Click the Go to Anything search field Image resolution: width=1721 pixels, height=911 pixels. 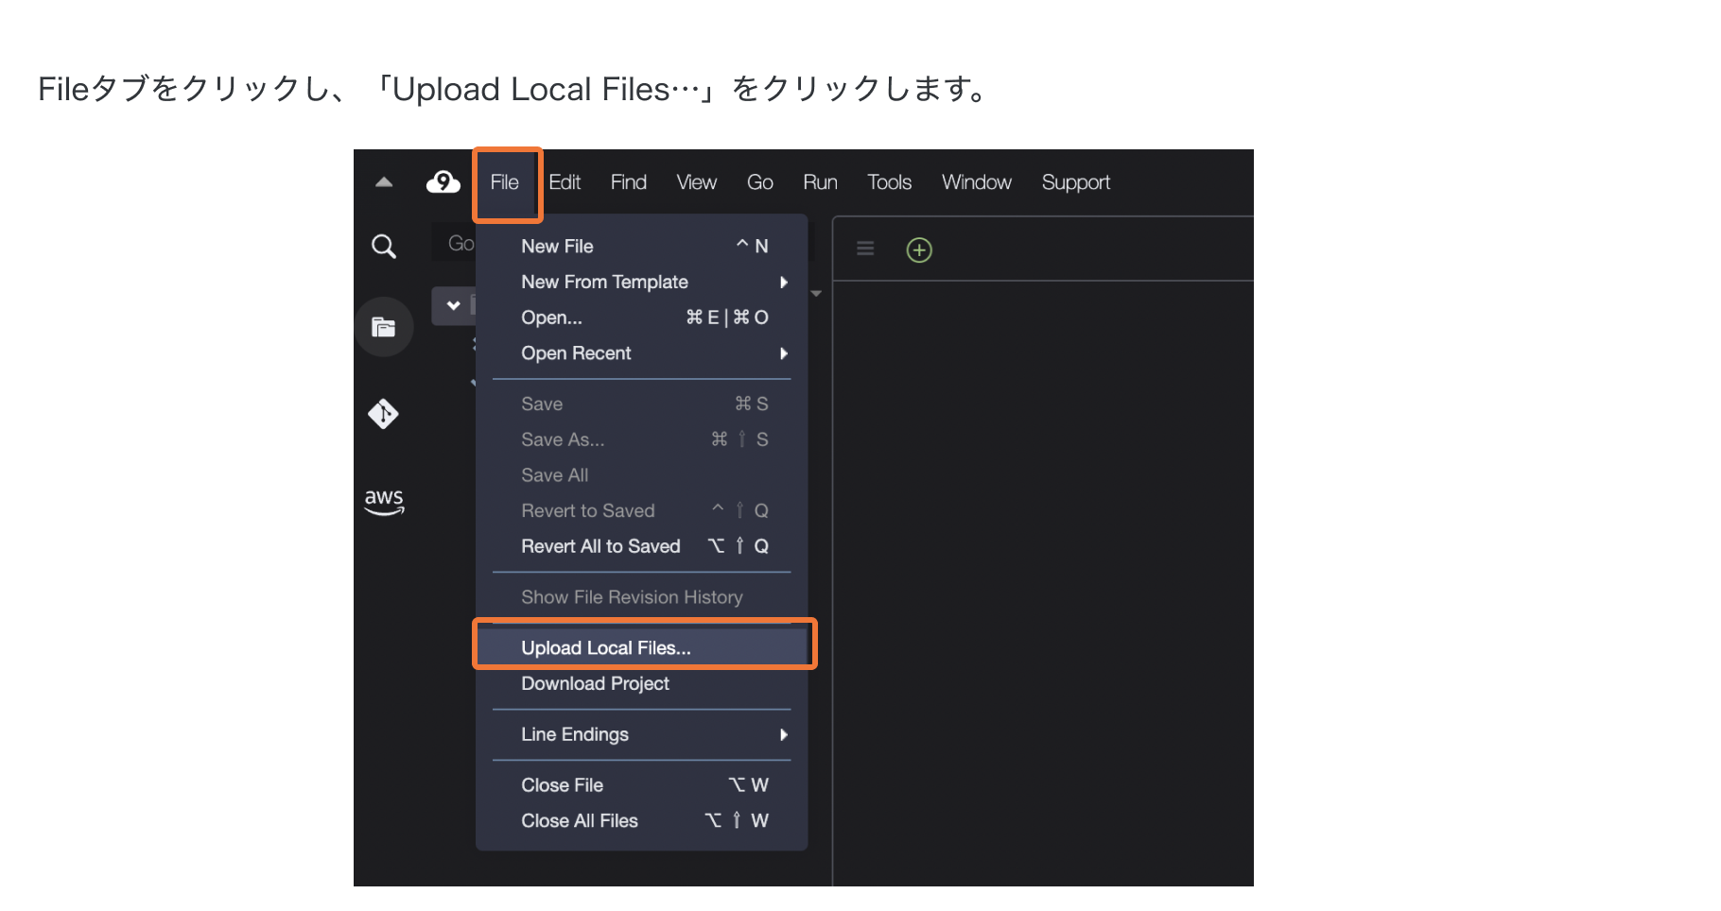460,244
